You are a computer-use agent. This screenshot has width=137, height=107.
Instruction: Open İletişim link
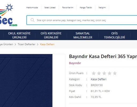(102, 7)
